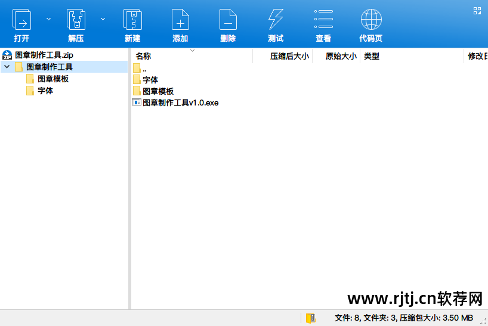Click the ZIP archive icon in the tree root
This screenshot has width=488, height=326.
click(x=7, y=55)
